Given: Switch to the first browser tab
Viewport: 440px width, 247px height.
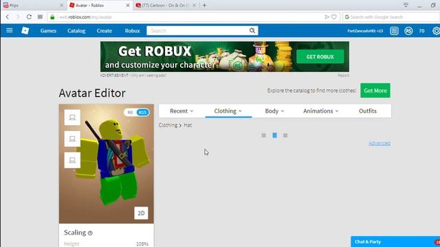Looking at the screenshot, I should tap(32, 5).
